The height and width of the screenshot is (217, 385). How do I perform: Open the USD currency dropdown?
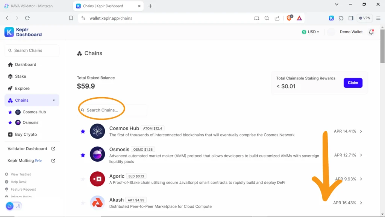[x=311, y=32]
